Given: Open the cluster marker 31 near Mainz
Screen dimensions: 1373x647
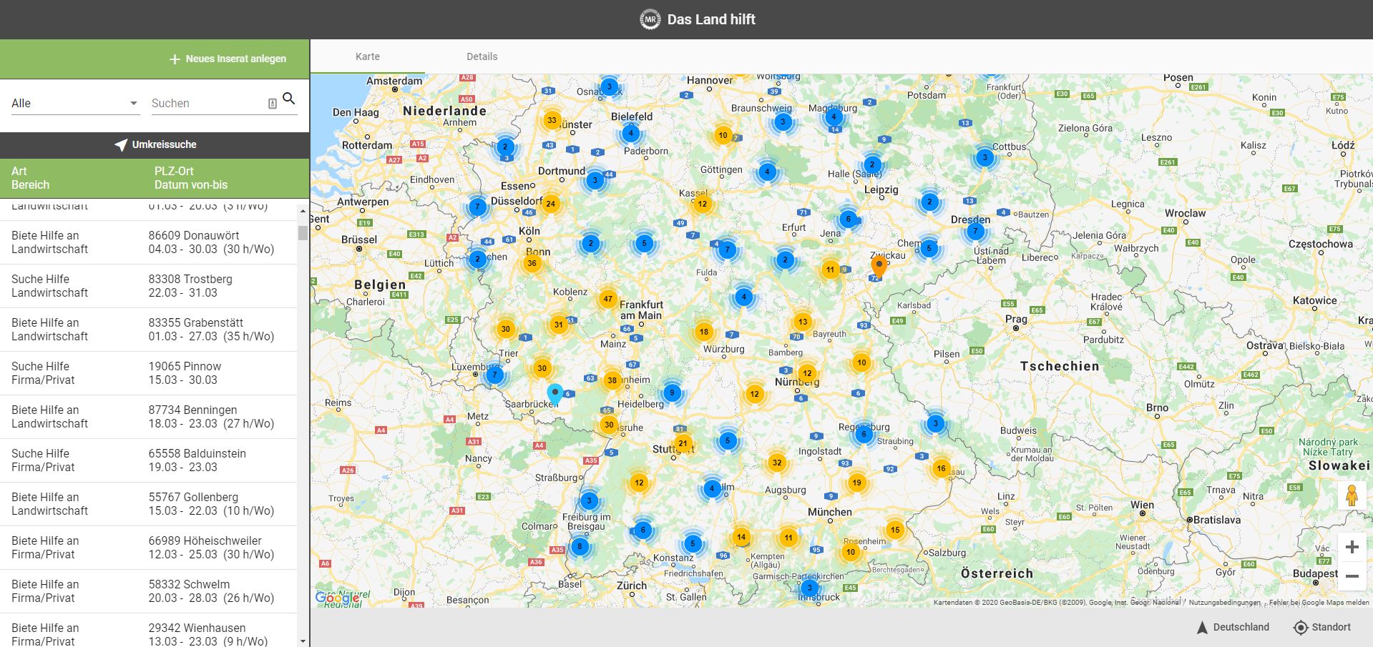Looking at the screenshot, I should 558,325.
